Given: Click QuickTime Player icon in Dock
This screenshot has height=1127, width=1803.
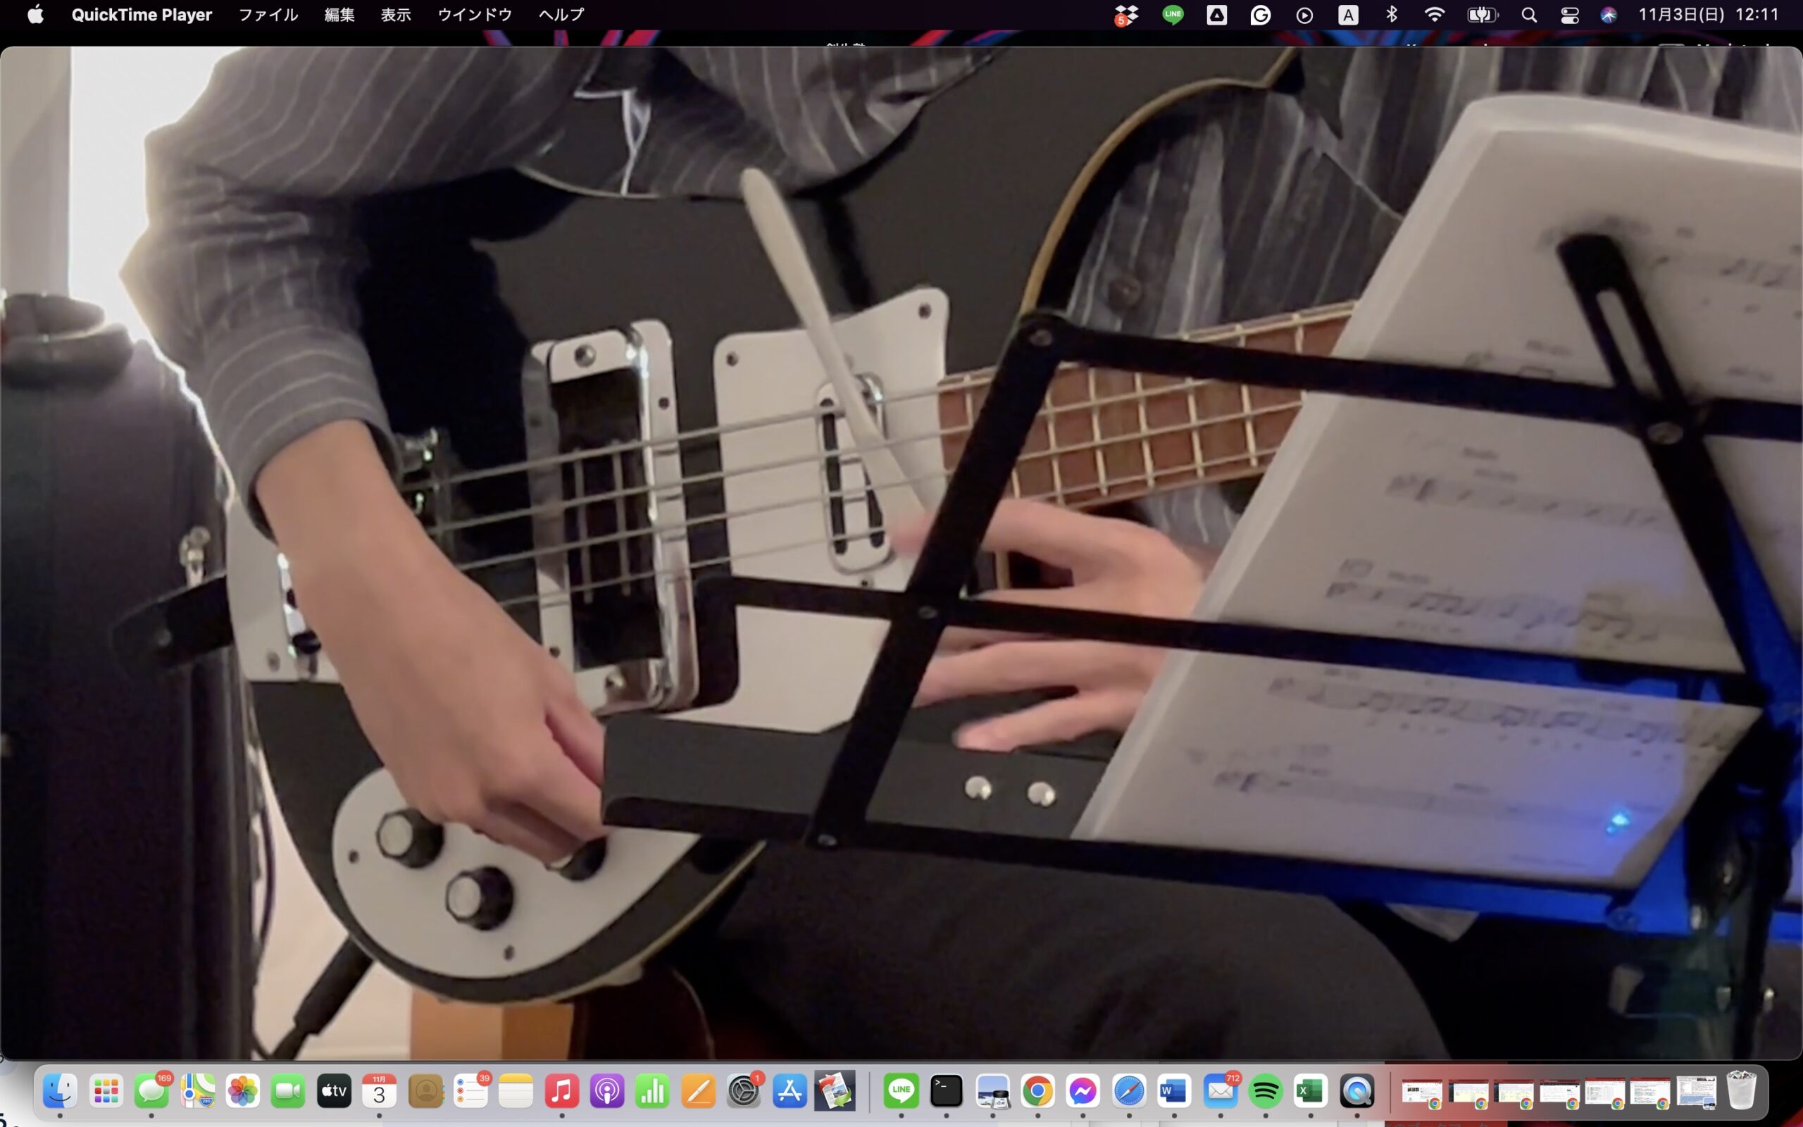Looking at the screenshot, I should tap(1356, 1092).
